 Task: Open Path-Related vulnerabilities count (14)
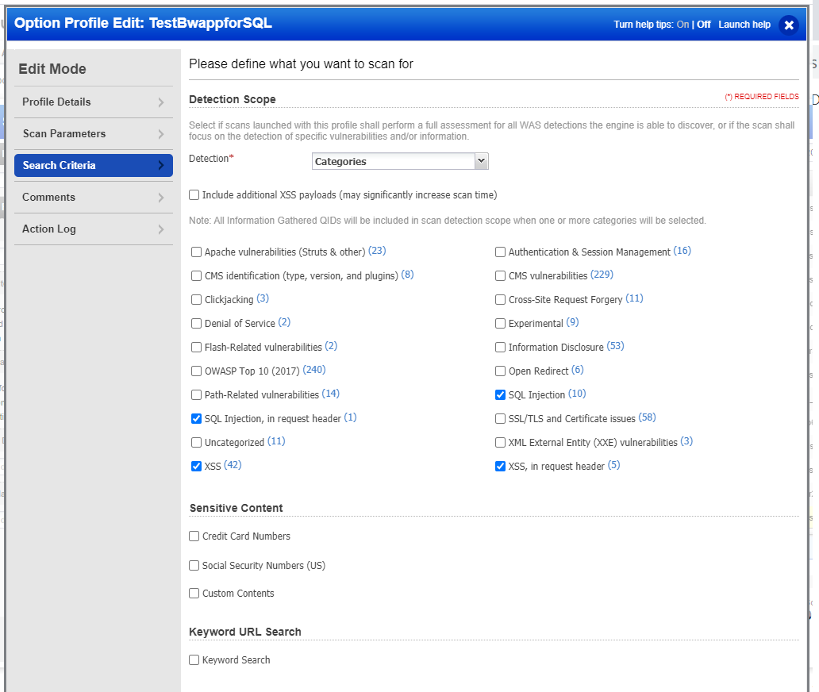[331, 394]
